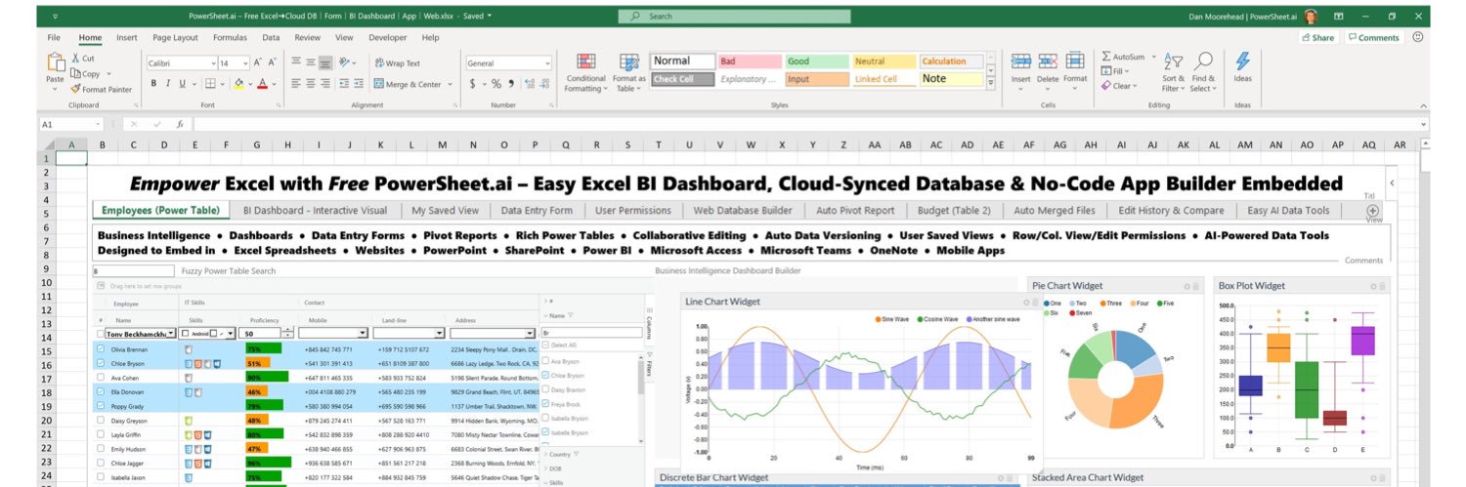Increase font size with large A
The height and width of the screenshot is (487, 1466).
pos(258,62)
